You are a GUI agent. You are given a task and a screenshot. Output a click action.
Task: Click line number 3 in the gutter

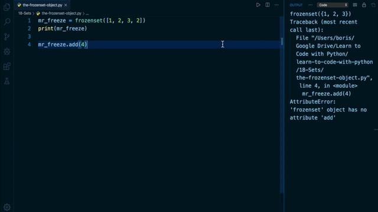click(29, 37)
